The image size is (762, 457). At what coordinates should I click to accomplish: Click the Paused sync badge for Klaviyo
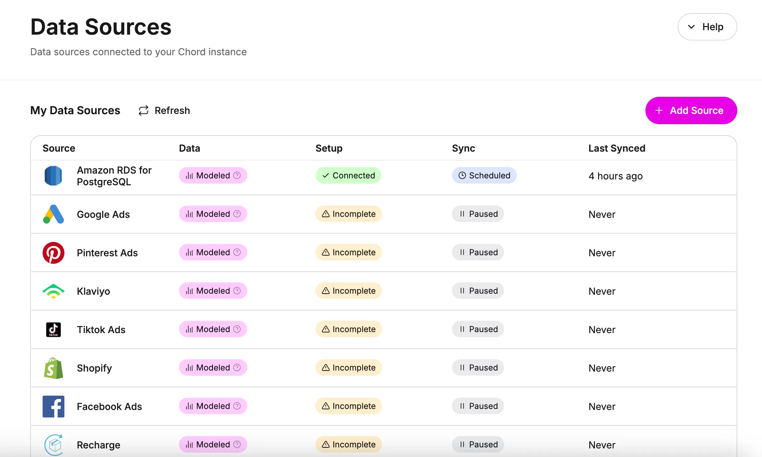pyautogui.click(x=478, y=291)
